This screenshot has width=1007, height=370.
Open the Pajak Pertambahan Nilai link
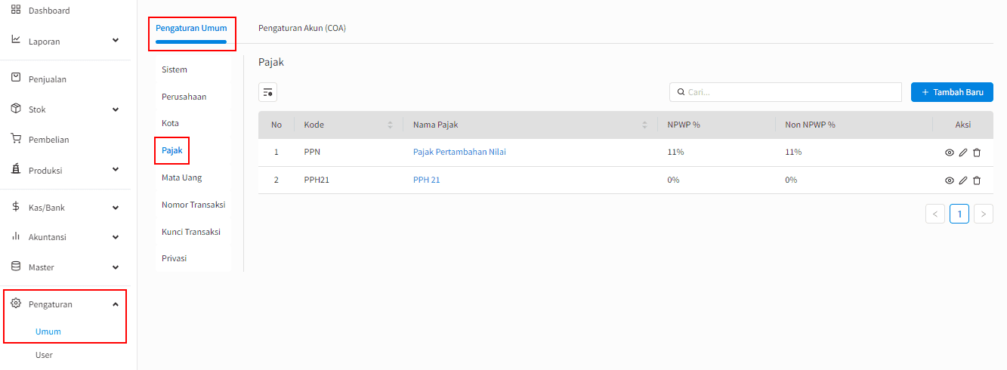tap(459, 152)
